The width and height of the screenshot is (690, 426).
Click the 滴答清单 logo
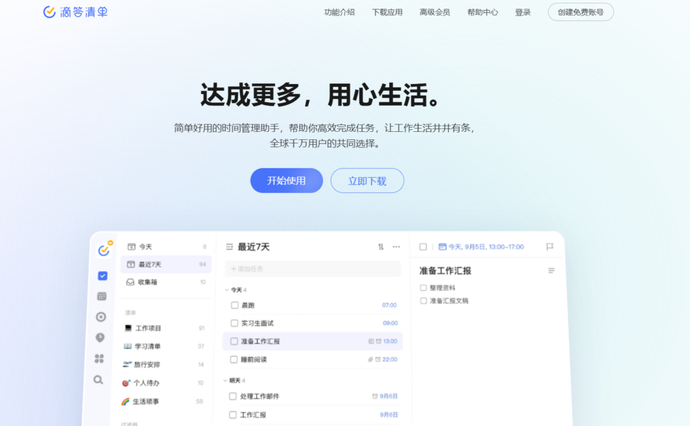tap(75, 11)
